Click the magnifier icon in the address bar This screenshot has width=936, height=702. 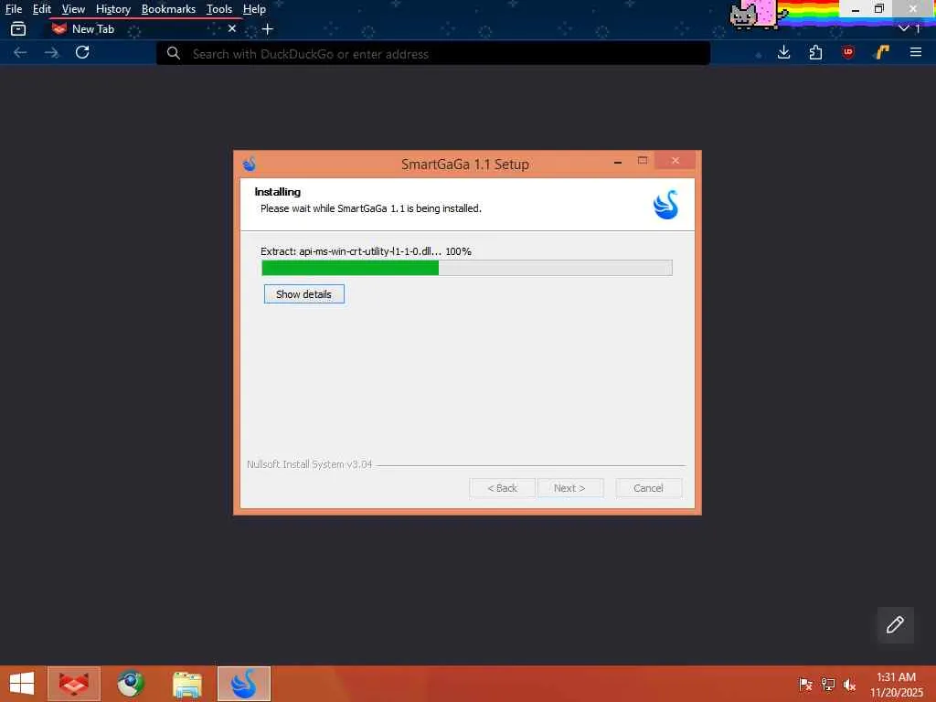[x=173, y=53]
